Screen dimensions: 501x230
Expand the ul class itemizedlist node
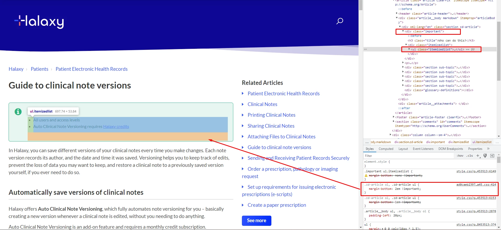tap(409, 49)
